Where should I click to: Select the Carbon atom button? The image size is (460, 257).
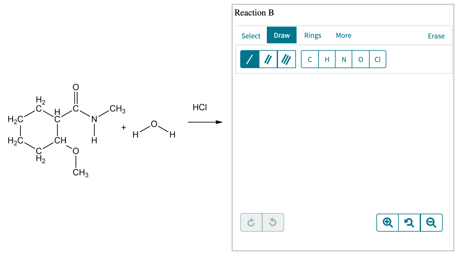pos(310,59)
